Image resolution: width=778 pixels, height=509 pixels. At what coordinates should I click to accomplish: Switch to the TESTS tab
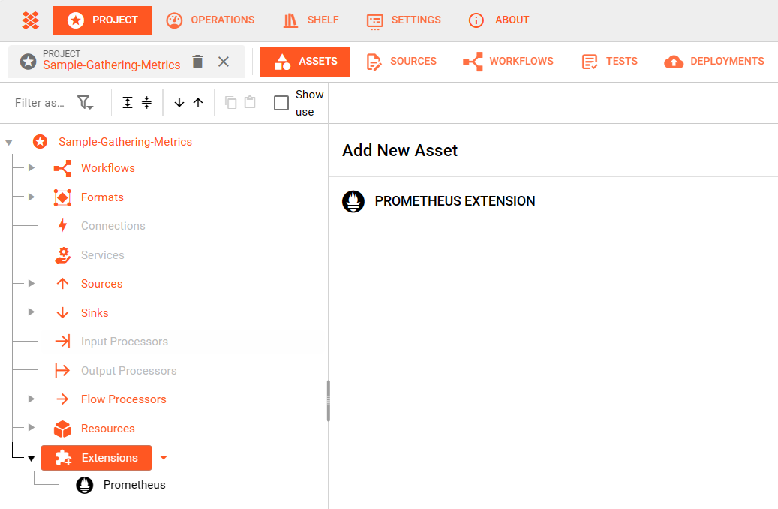609,61
